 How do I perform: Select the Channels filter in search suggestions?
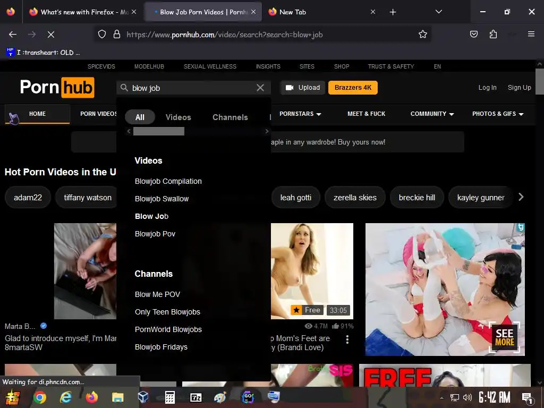tap(230, 117)
